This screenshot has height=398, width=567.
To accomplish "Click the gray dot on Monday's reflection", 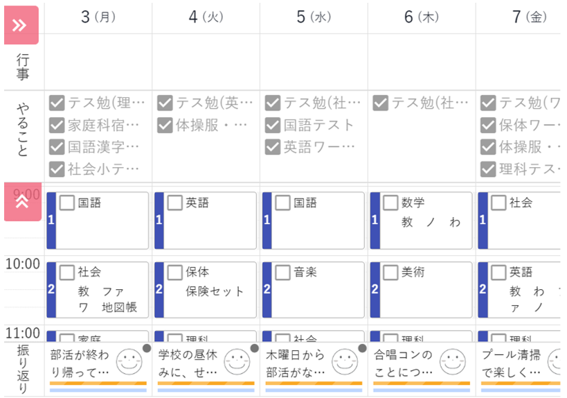I will tap(147, 348).
